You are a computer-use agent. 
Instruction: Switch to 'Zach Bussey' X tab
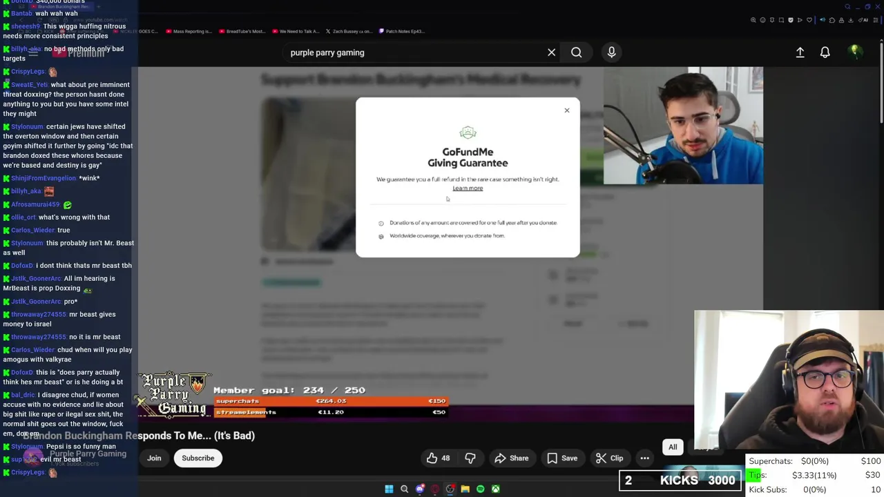[348, 31]
